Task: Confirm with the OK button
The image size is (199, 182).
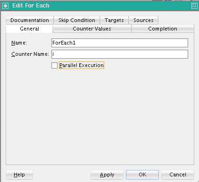Action: pos(142,174)
